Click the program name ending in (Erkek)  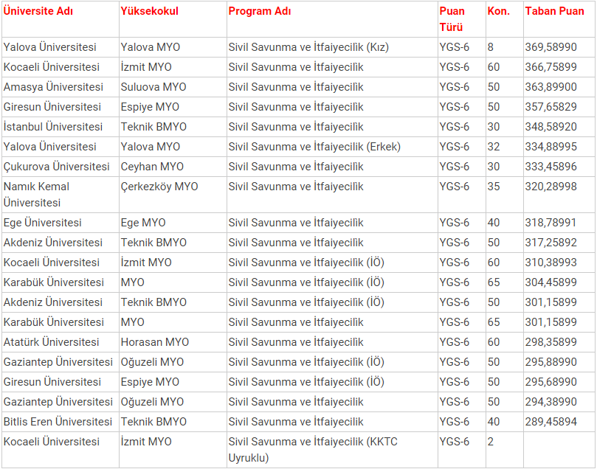pyautogui.click(x=314, y=147)
